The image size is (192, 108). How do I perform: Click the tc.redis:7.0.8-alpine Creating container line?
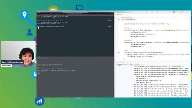click(x=161, y=89)
